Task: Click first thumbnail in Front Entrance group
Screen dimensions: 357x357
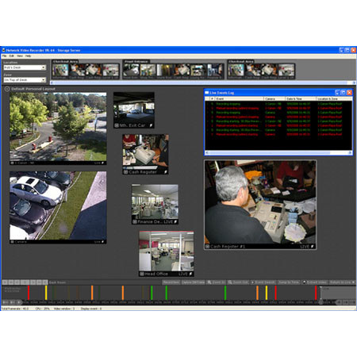Action: click(131, 70)
